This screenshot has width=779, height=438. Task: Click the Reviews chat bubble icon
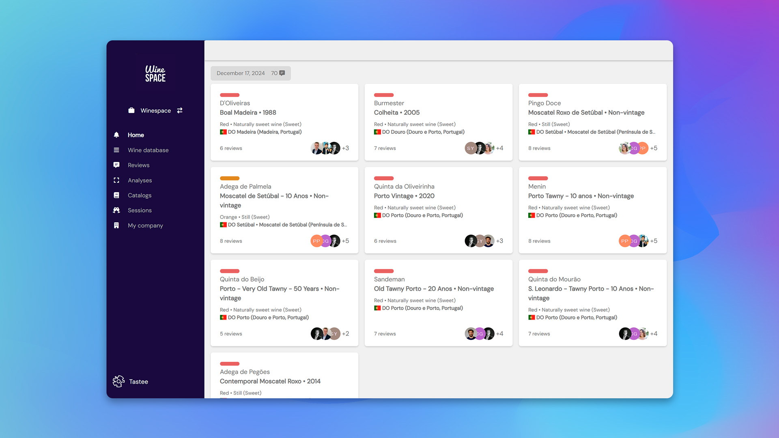116,165
